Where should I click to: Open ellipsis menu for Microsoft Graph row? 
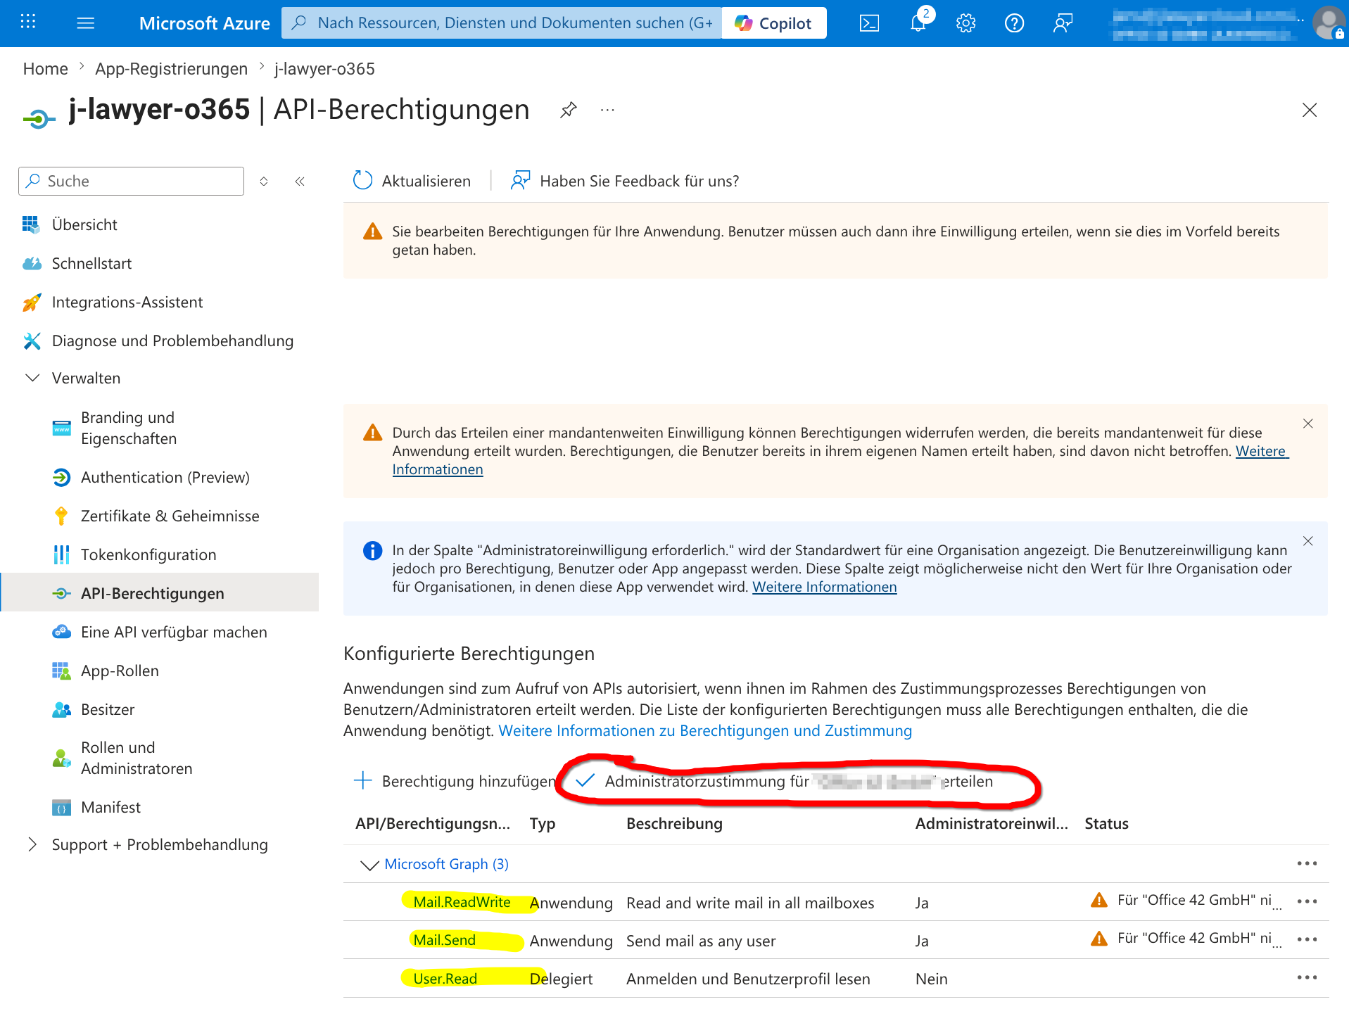[x=1307, y=864]
